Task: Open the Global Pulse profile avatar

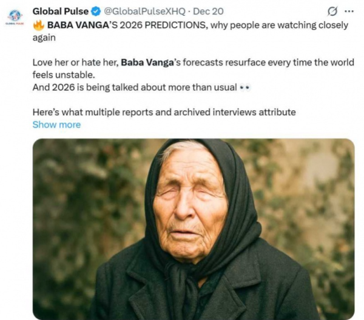Action: [15, 16]
